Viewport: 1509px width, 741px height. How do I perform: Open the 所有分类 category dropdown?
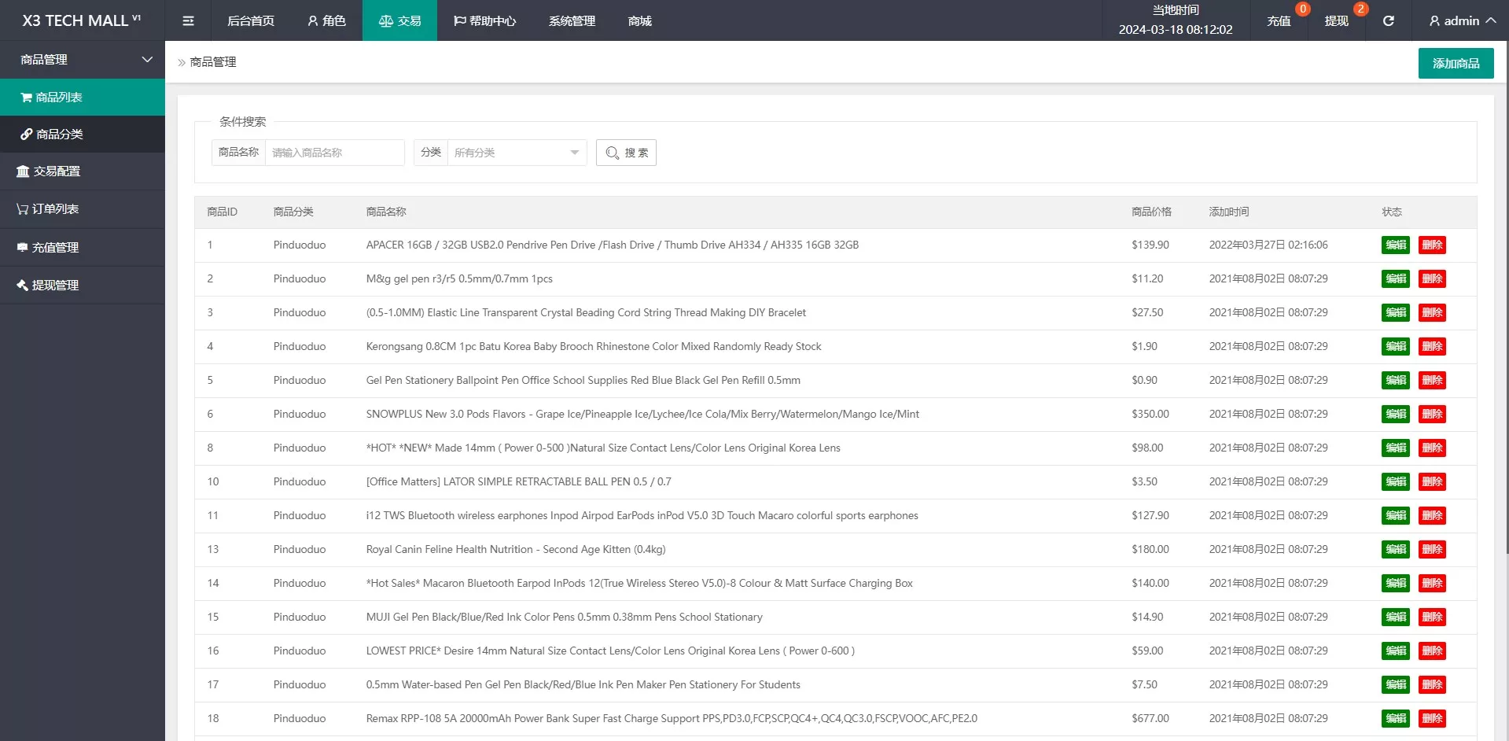point(516,153)
